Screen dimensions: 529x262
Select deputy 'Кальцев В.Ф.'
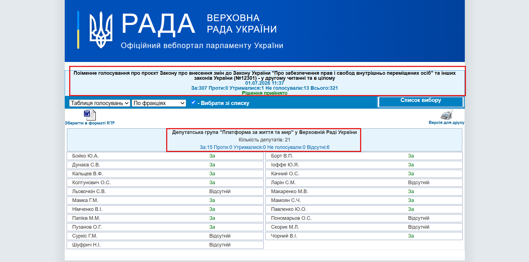88,174
